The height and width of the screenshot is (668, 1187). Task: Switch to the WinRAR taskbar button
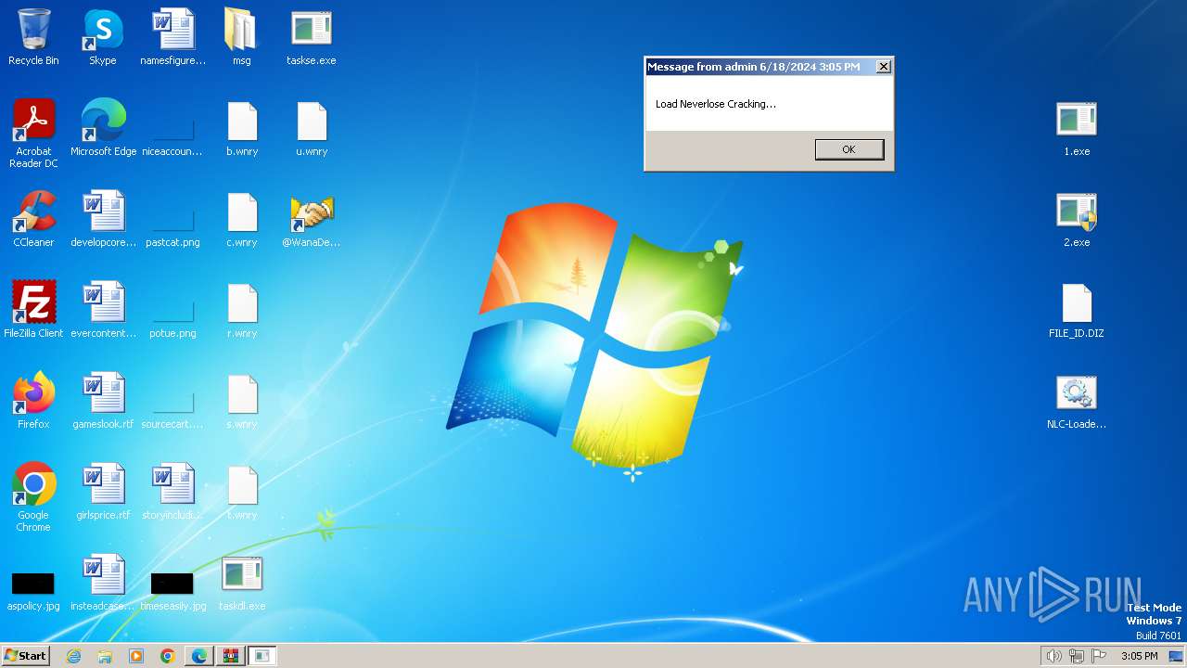tap(231, 656)
